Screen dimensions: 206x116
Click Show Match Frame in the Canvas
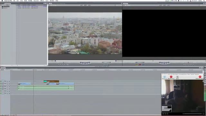click(193, 65)
